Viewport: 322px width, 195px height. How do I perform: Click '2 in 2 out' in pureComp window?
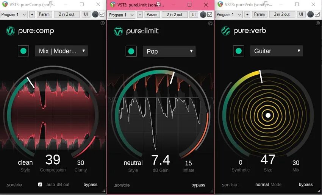(67, 14)
